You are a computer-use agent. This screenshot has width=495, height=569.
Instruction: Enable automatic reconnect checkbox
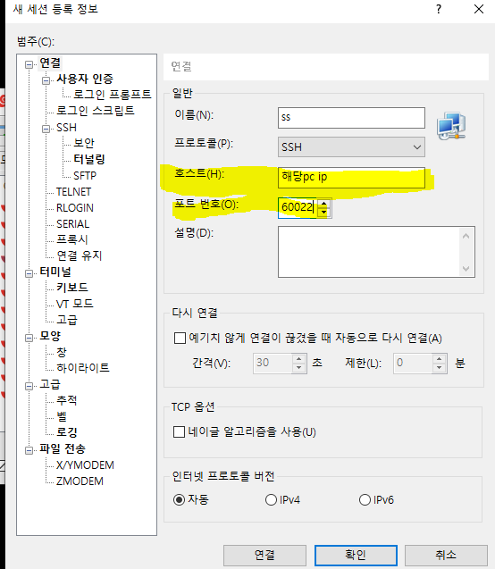point(180,339)
